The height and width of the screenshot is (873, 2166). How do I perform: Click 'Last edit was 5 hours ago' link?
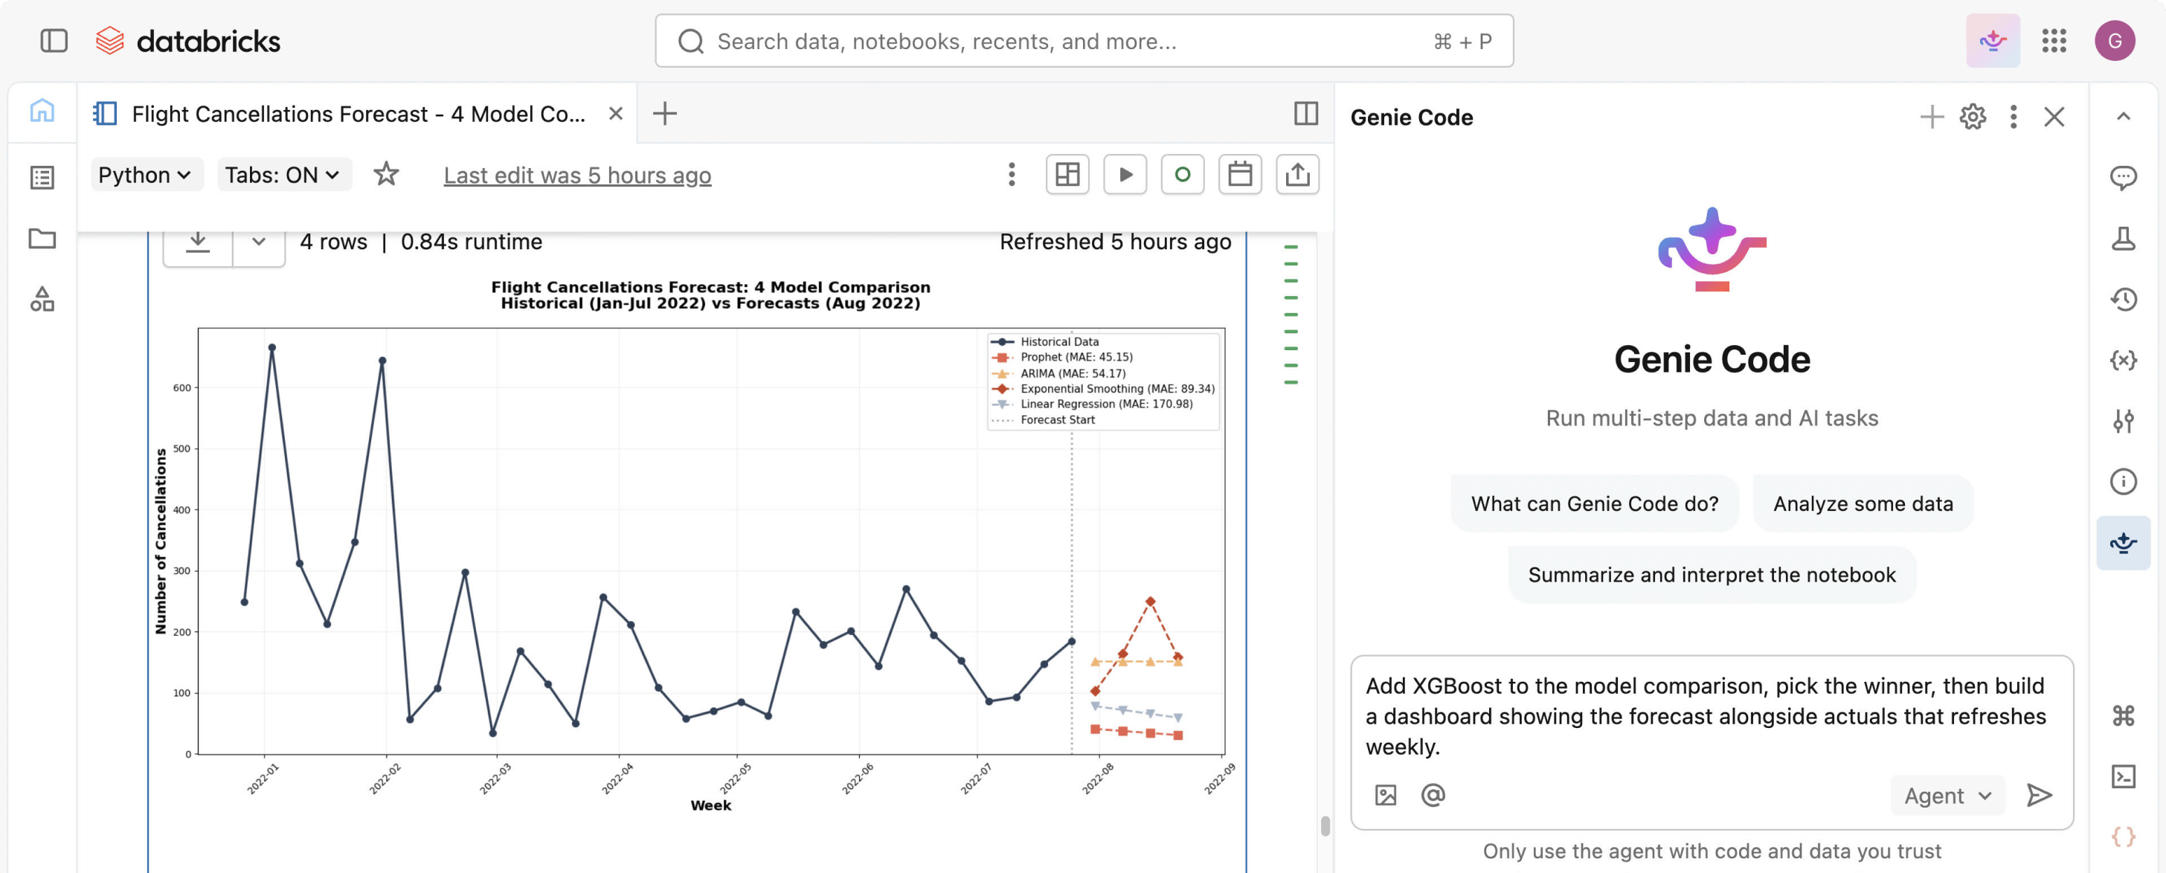pyautogui.click(x=576, y=175)
